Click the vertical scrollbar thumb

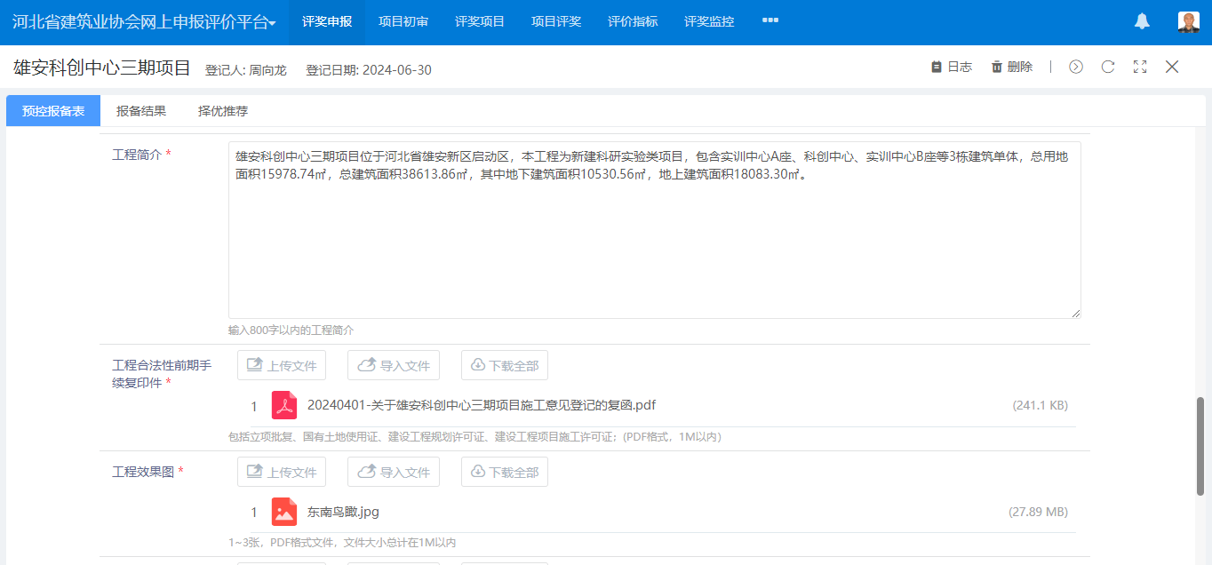click(x=1200, y=446)
